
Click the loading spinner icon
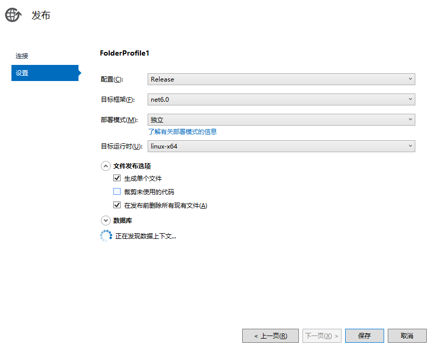click(x=106, y=236)
